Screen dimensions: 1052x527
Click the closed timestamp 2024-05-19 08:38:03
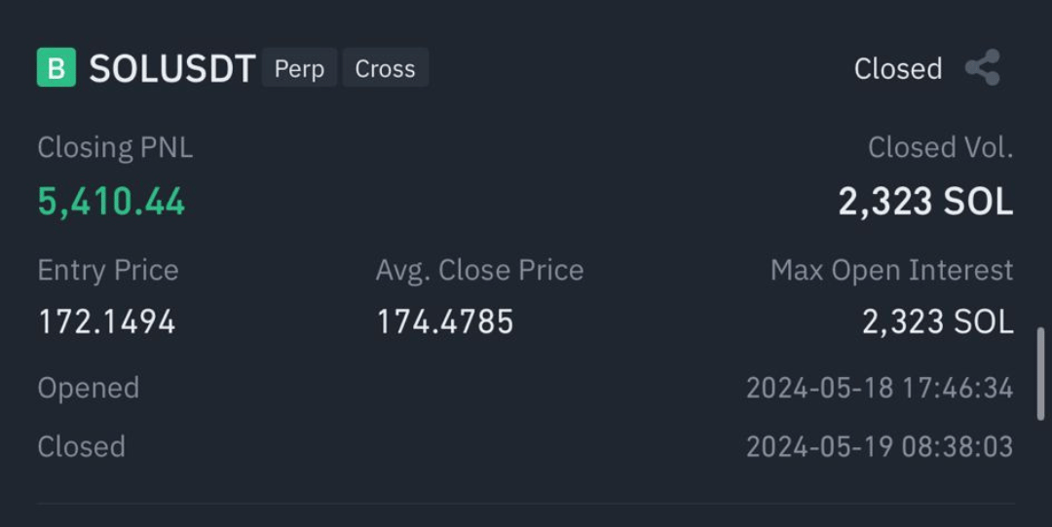pyautogui.click(x=880, y=447)
